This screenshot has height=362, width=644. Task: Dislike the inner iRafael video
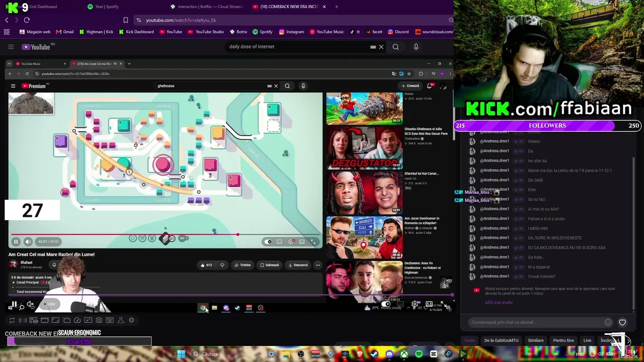pos(222,265)
